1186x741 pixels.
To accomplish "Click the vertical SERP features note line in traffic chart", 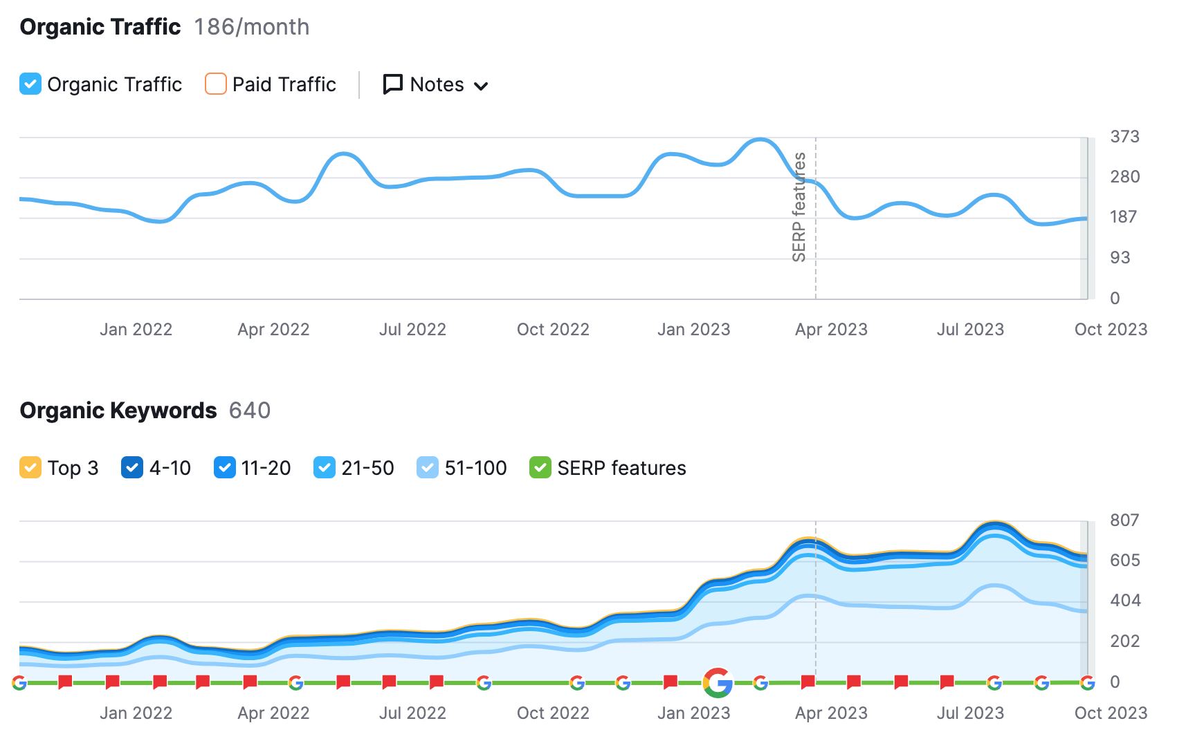I will tap(816, 218).
